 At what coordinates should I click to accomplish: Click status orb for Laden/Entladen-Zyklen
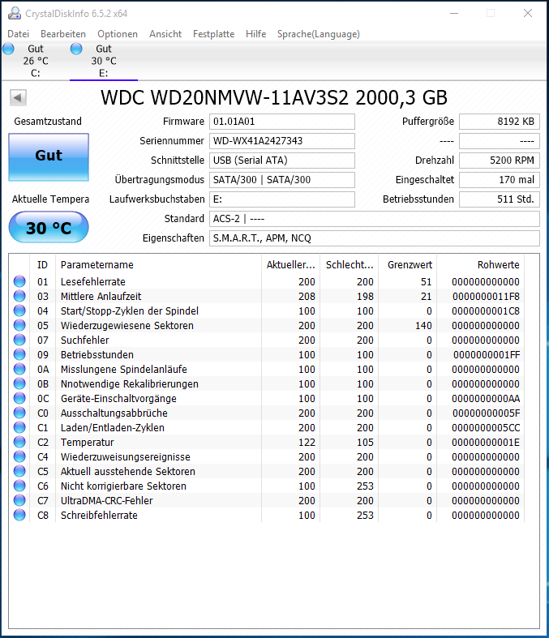19,427
